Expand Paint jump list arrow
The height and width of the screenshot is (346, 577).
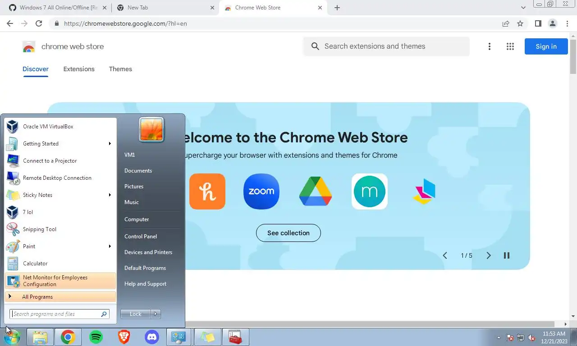click(x=110, y=246)
